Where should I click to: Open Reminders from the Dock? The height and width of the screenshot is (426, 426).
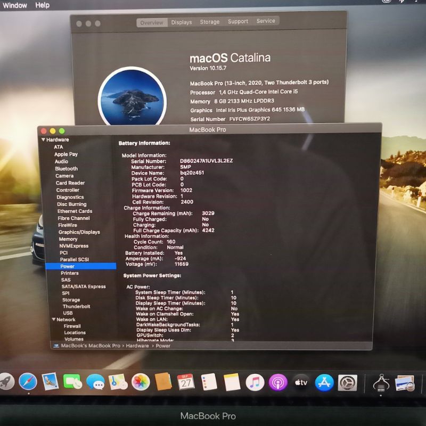(209, 382)
